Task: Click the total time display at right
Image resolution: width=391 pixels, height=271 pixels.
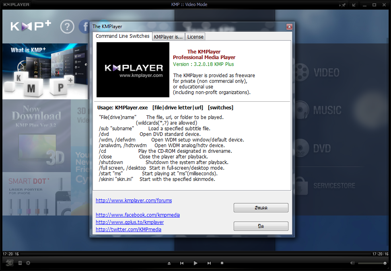Action: 380,254
